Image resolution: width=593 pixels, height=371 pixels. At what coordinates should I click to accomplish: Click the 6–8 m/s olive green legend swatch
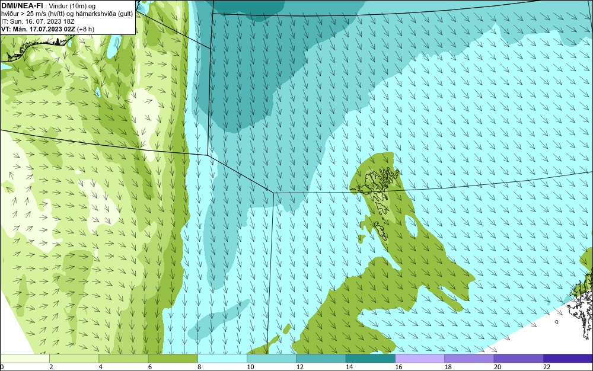[x=173, y=358]
